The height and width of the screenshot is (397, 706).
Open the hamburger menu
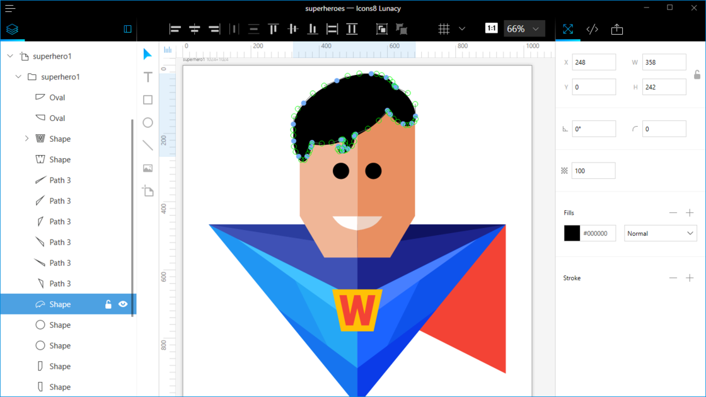[x=9, y=8]
